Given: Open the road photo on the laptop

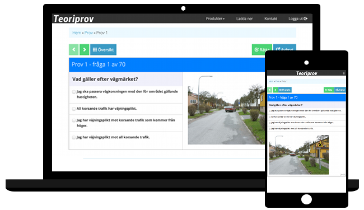Looking at the screenshot, I should tap(226, 110).
